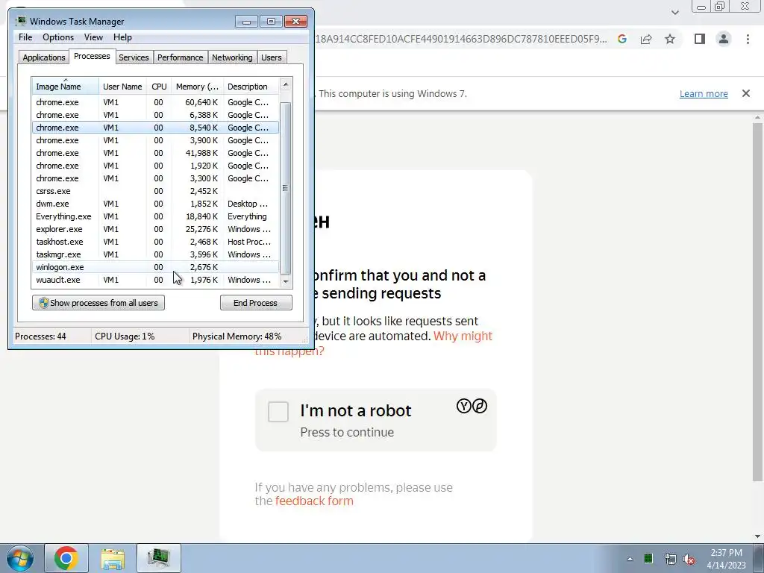Switch to the Performance tab
This screenshot has width=764, height=573.
pos(181,57)
